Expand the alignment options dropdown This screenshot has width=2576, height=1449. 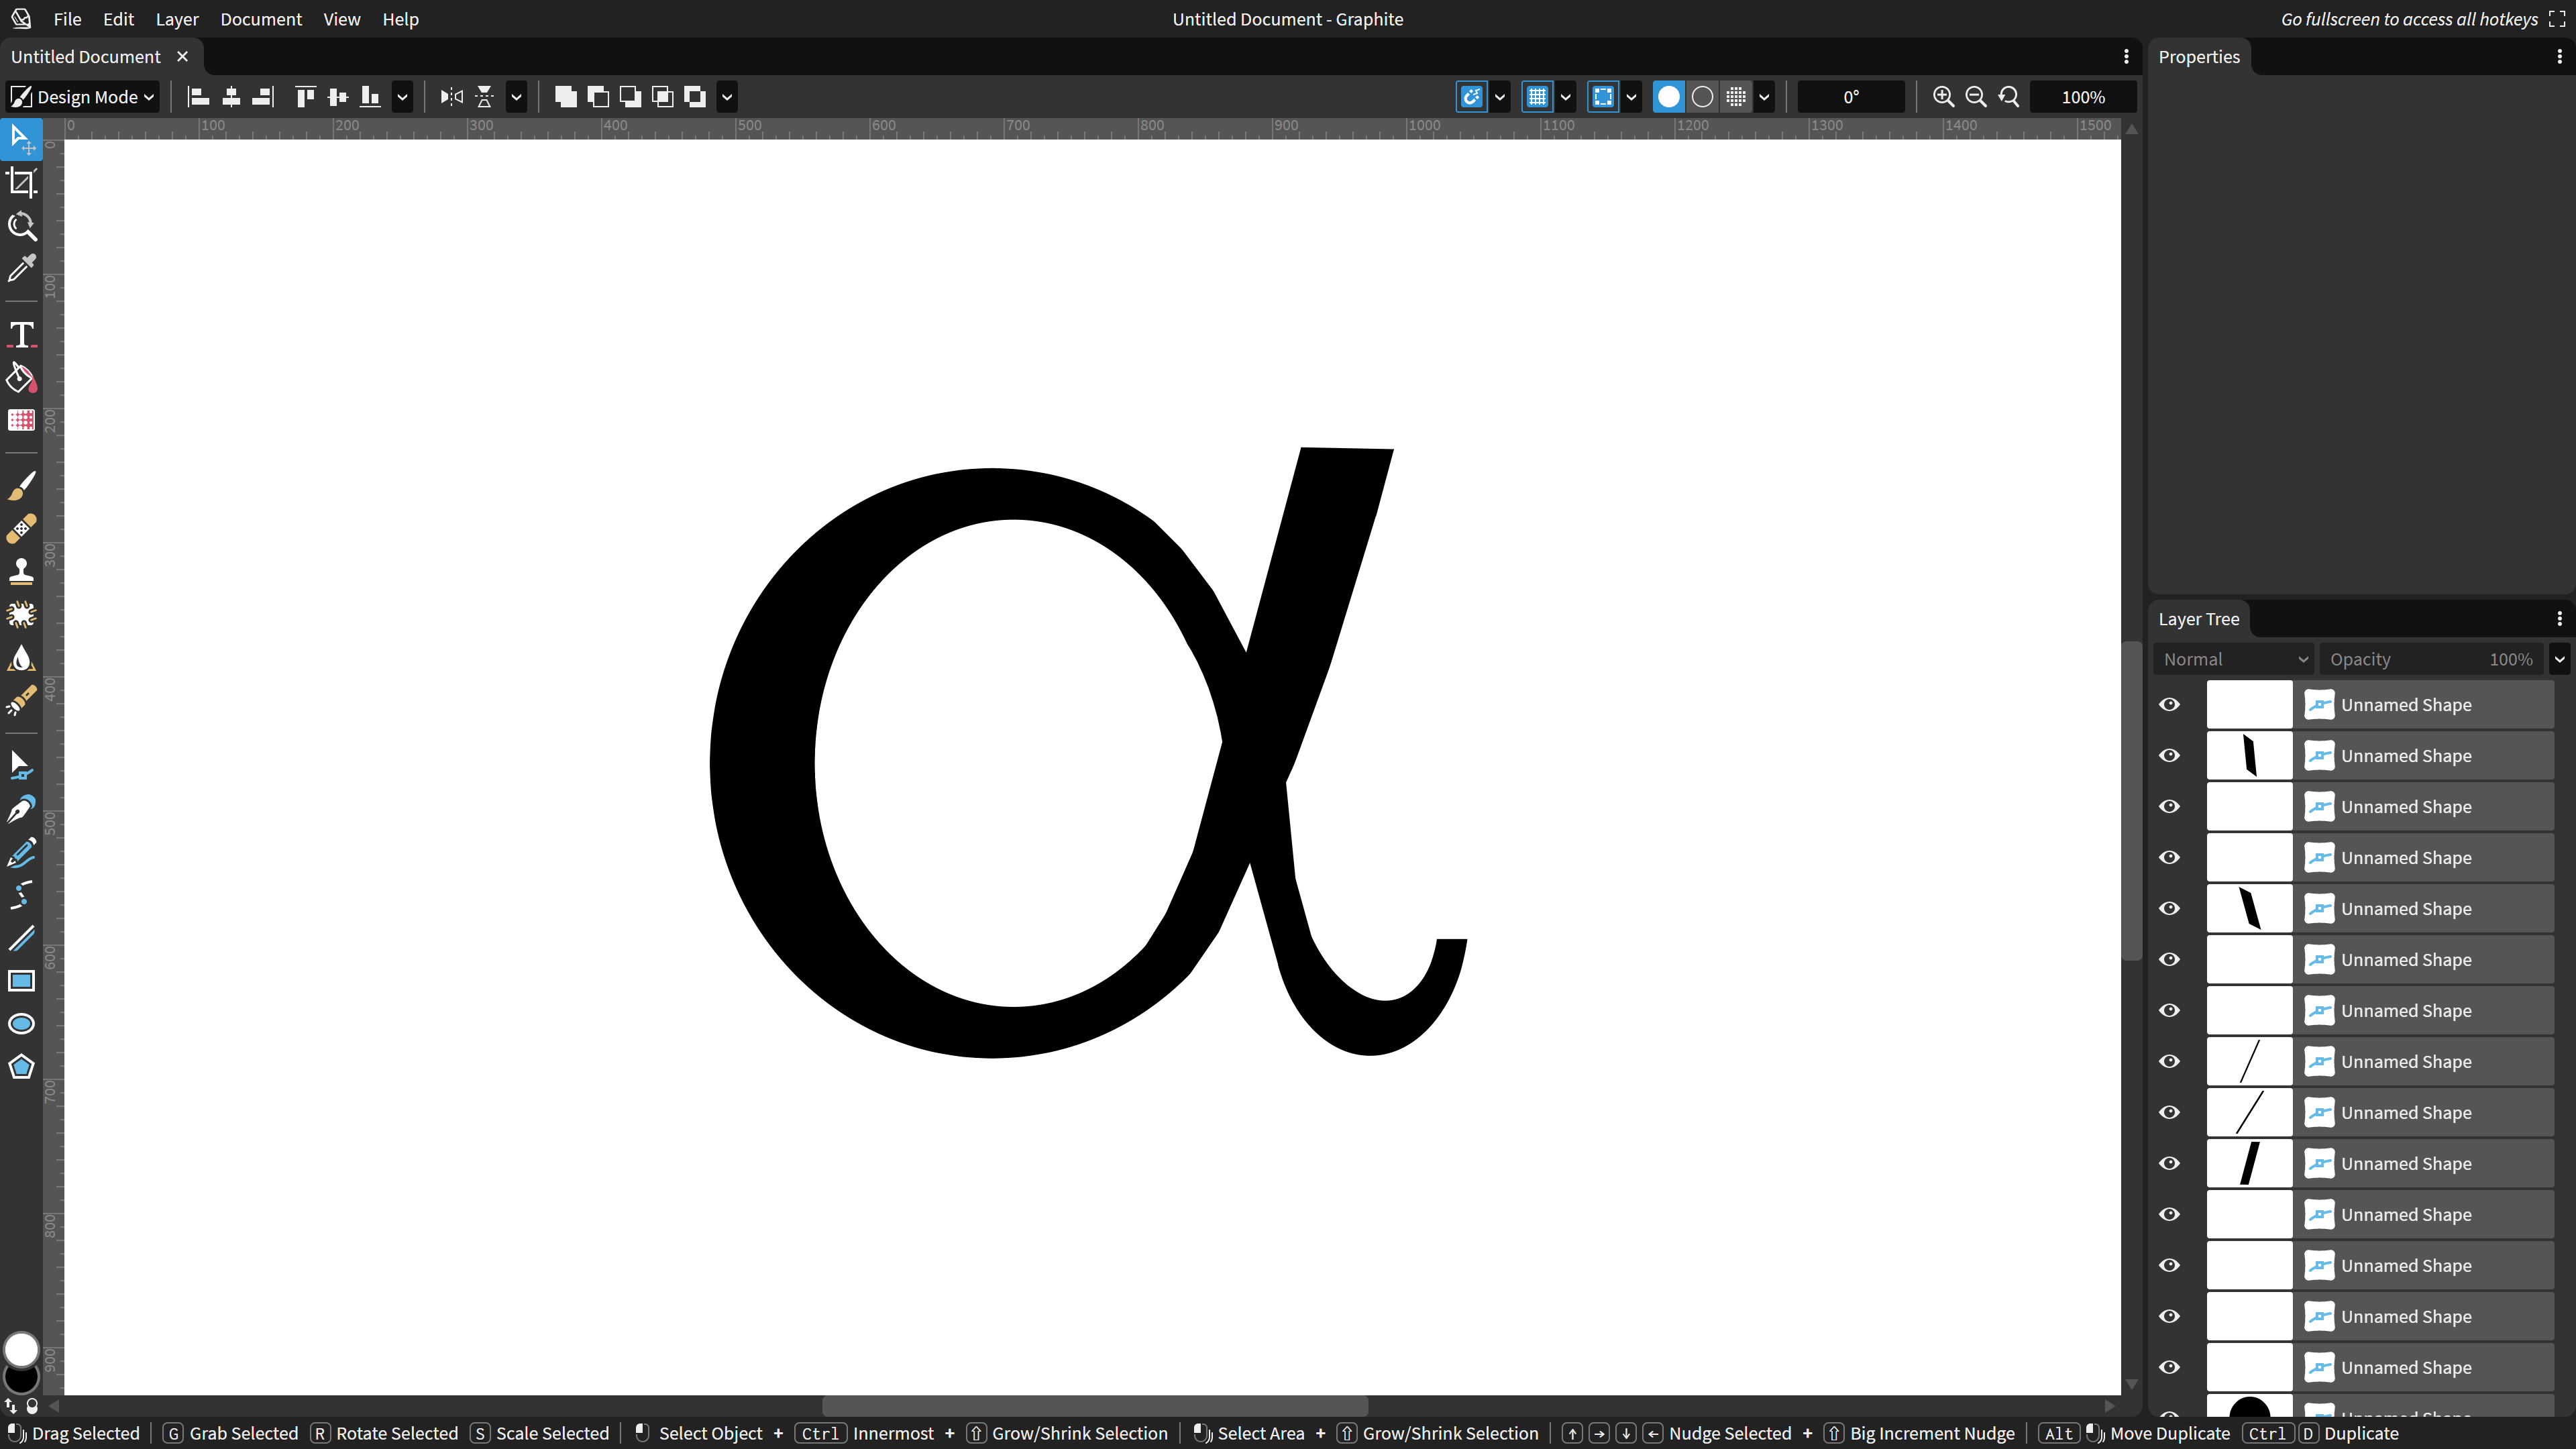click(x=402, y=97)
